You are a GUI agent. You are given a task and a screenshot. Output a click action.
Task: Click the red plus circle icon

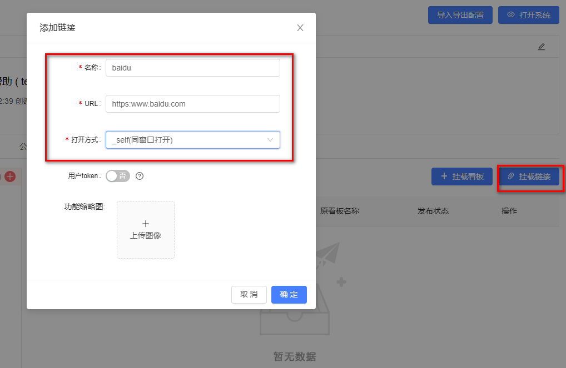click(x=10, y=177)
